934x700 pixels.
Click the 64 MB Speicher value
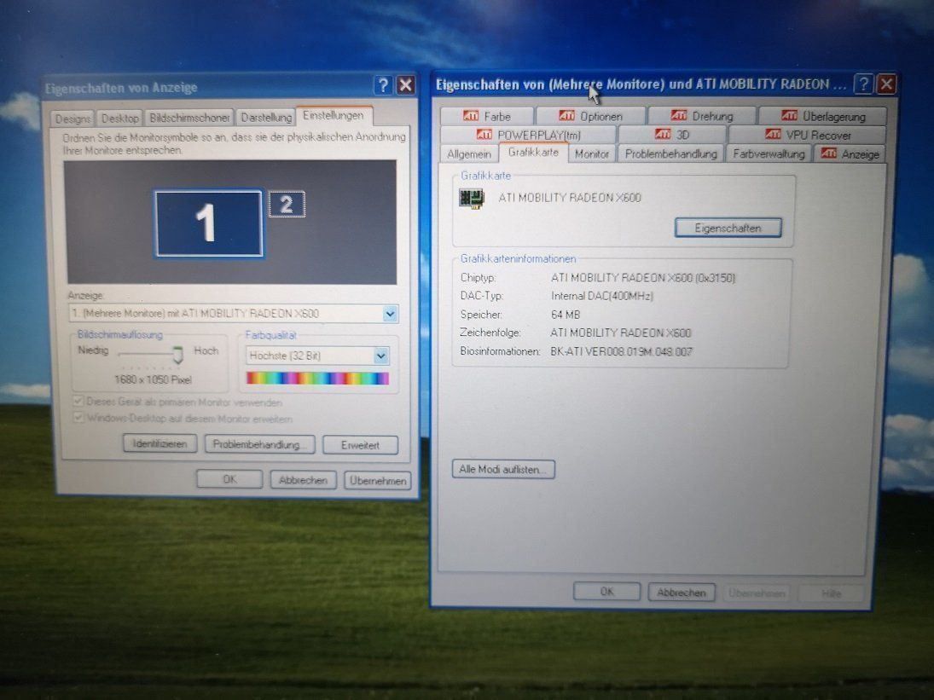click(565, 315)
